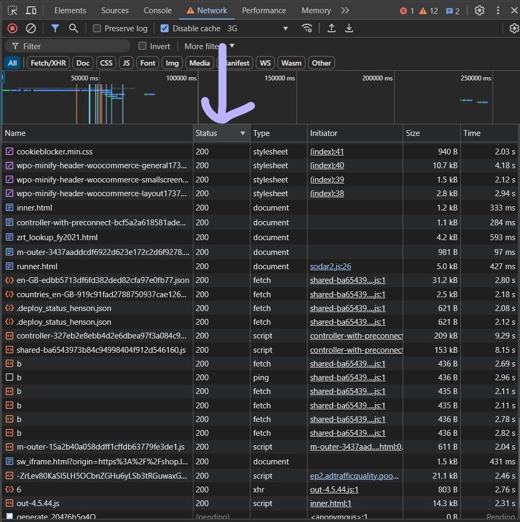Toggle the CSS type filter

(106, 63)
